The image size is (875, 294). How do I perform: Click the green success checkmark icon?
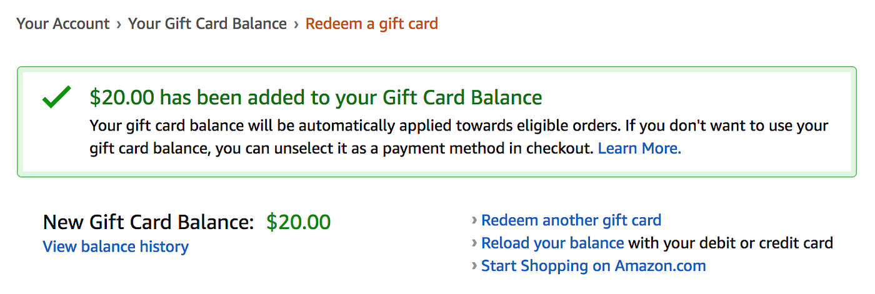[x=57, y=99]
